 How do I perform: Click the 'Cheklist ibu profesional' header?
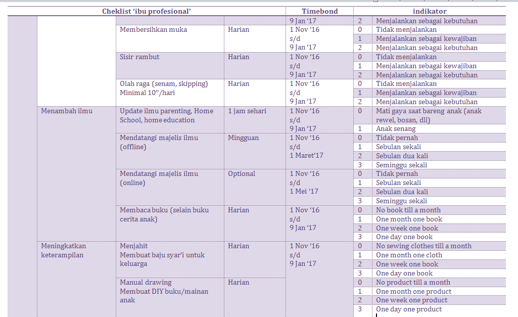point(147,11)
